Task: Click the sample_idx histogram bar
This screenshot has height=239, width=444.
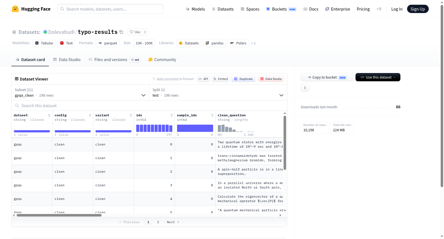Action: (x=195, y=128)
